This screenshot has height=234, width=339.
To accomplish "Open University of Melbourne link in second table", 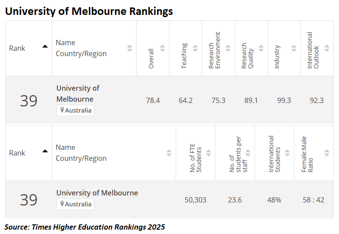I will (x=97, y=193).
